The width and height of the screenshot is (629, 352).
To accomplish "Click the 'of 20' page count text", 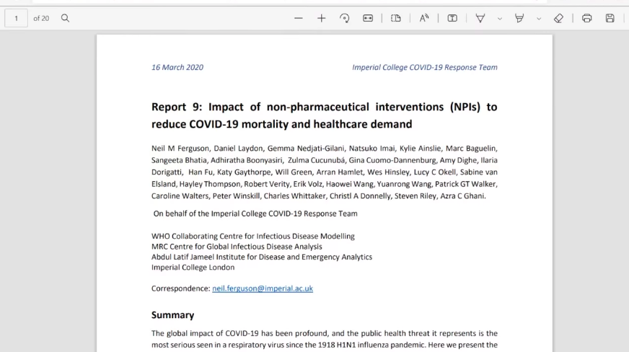I will tap(41, 19).
